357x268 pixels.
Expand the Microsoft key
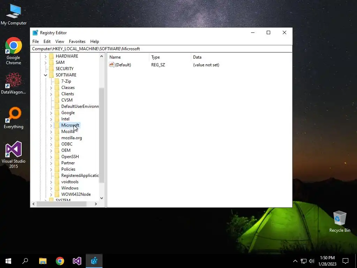coord(51,125)
